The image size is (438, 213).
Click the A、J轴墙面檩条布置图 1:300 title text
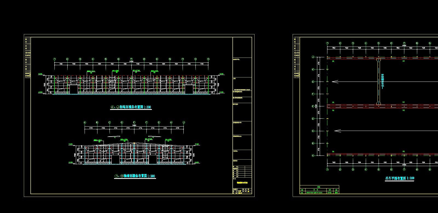pos(131,107)
